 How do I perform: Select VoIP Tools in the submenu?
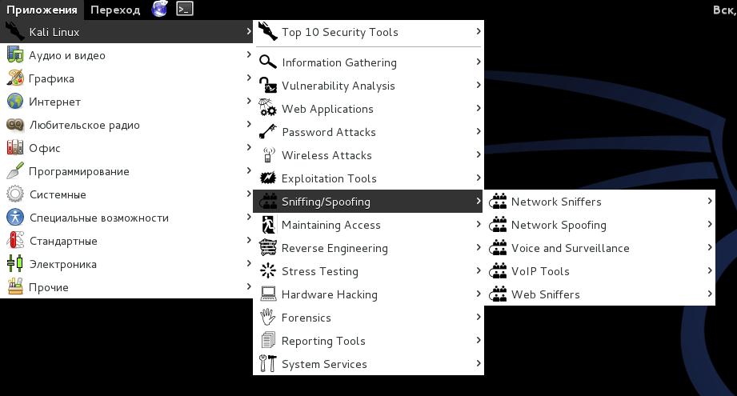click(540, 271)
